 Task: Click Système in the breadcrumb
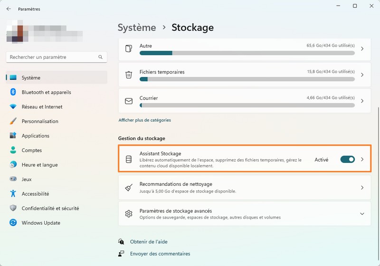137,28
